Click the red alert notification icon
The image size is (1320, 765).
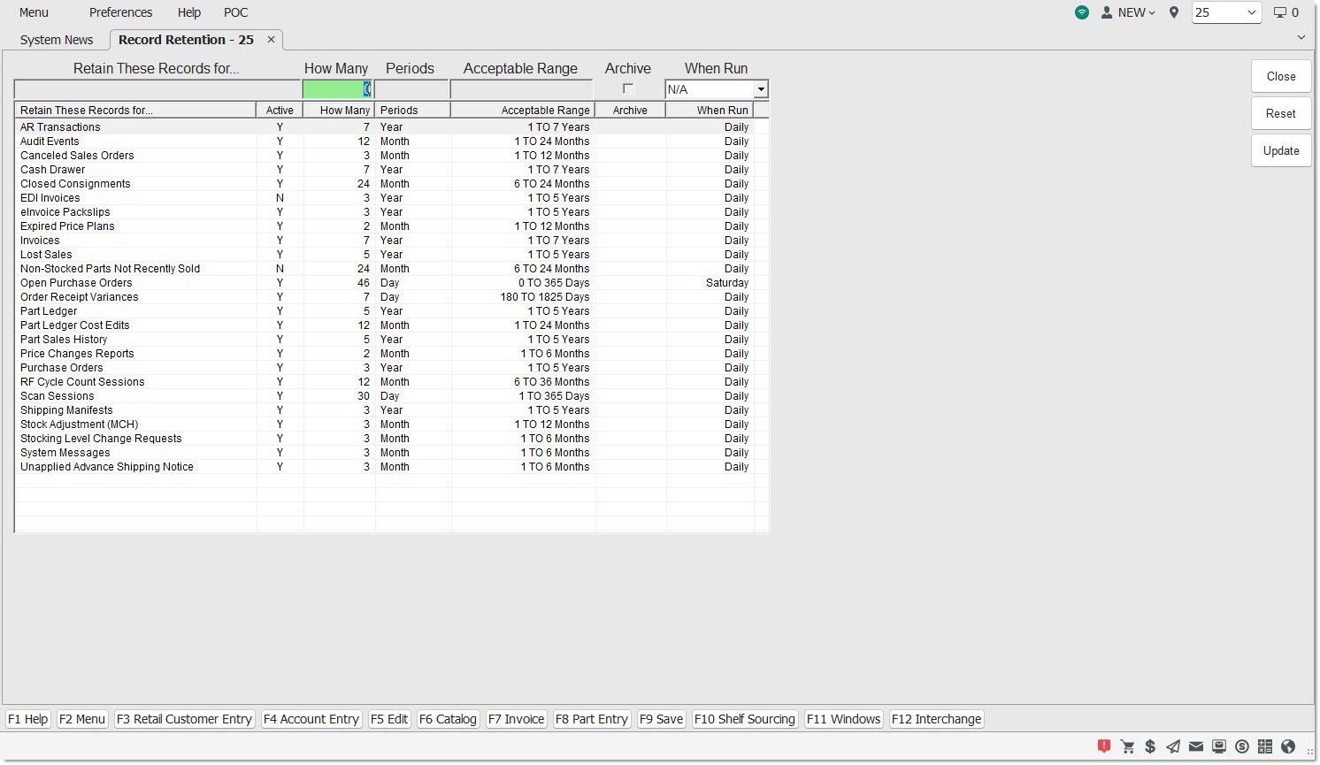coord(1104,746)
